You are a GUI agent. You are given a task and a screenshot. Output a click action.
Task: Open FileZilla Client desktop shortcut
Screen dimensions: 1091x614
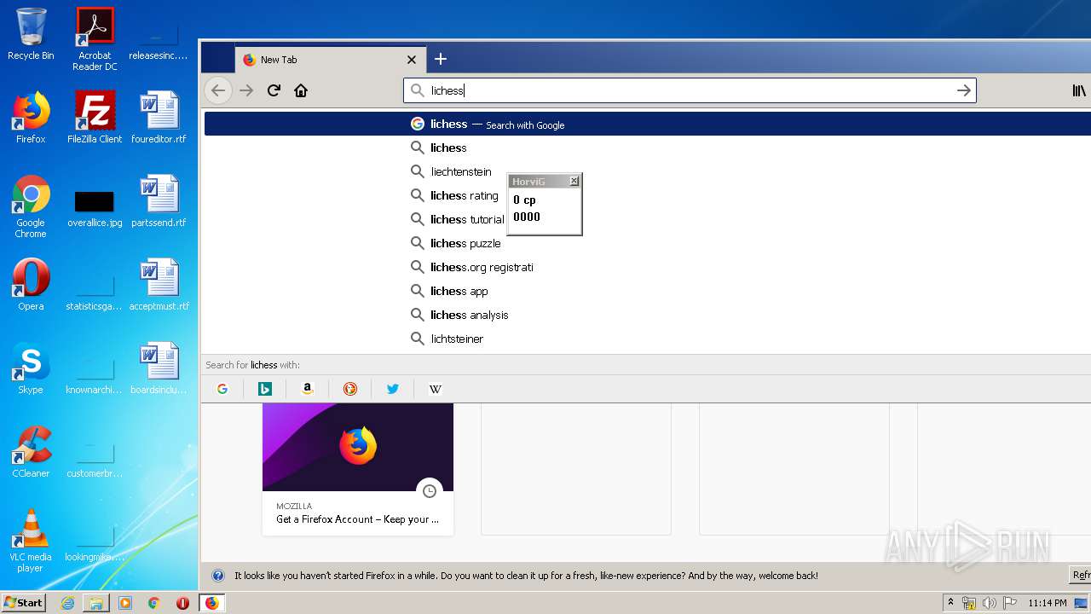(95, 118)
